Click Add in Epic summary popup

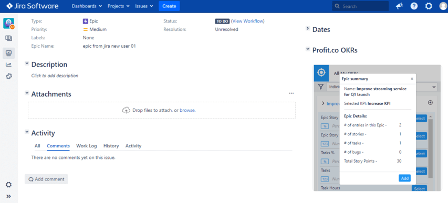(404, 178)
